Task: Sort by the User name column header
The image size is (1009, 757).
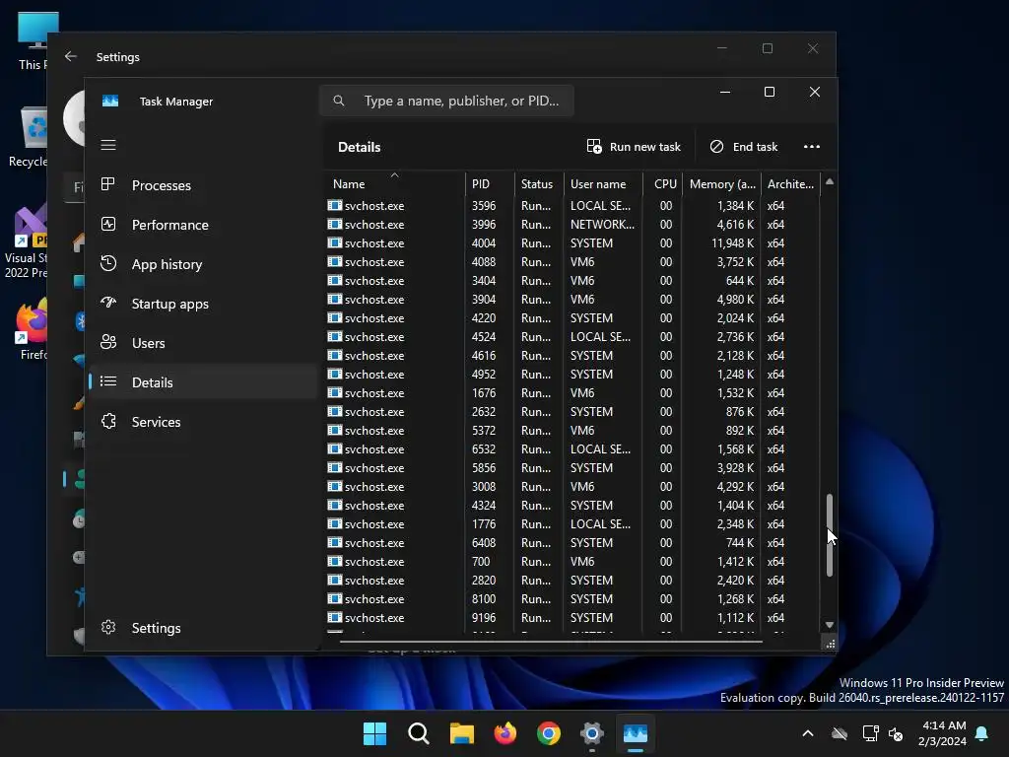Action: coord(604,184)
